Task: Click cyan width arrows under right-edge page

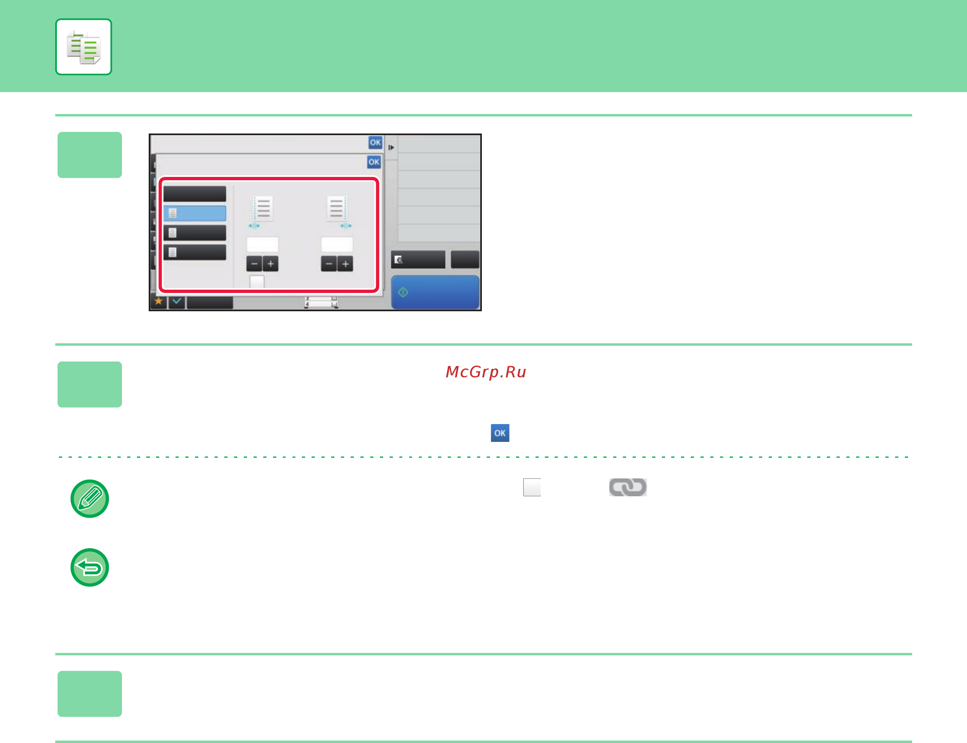Action: pyautogui.click(x=346, y=226)
